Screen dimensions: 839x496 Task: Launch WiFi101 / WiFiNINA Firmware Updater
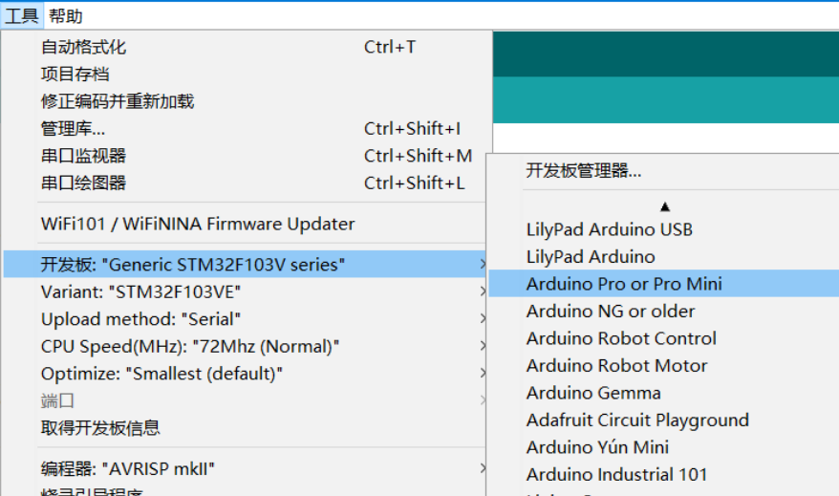[x=245, y=224]
